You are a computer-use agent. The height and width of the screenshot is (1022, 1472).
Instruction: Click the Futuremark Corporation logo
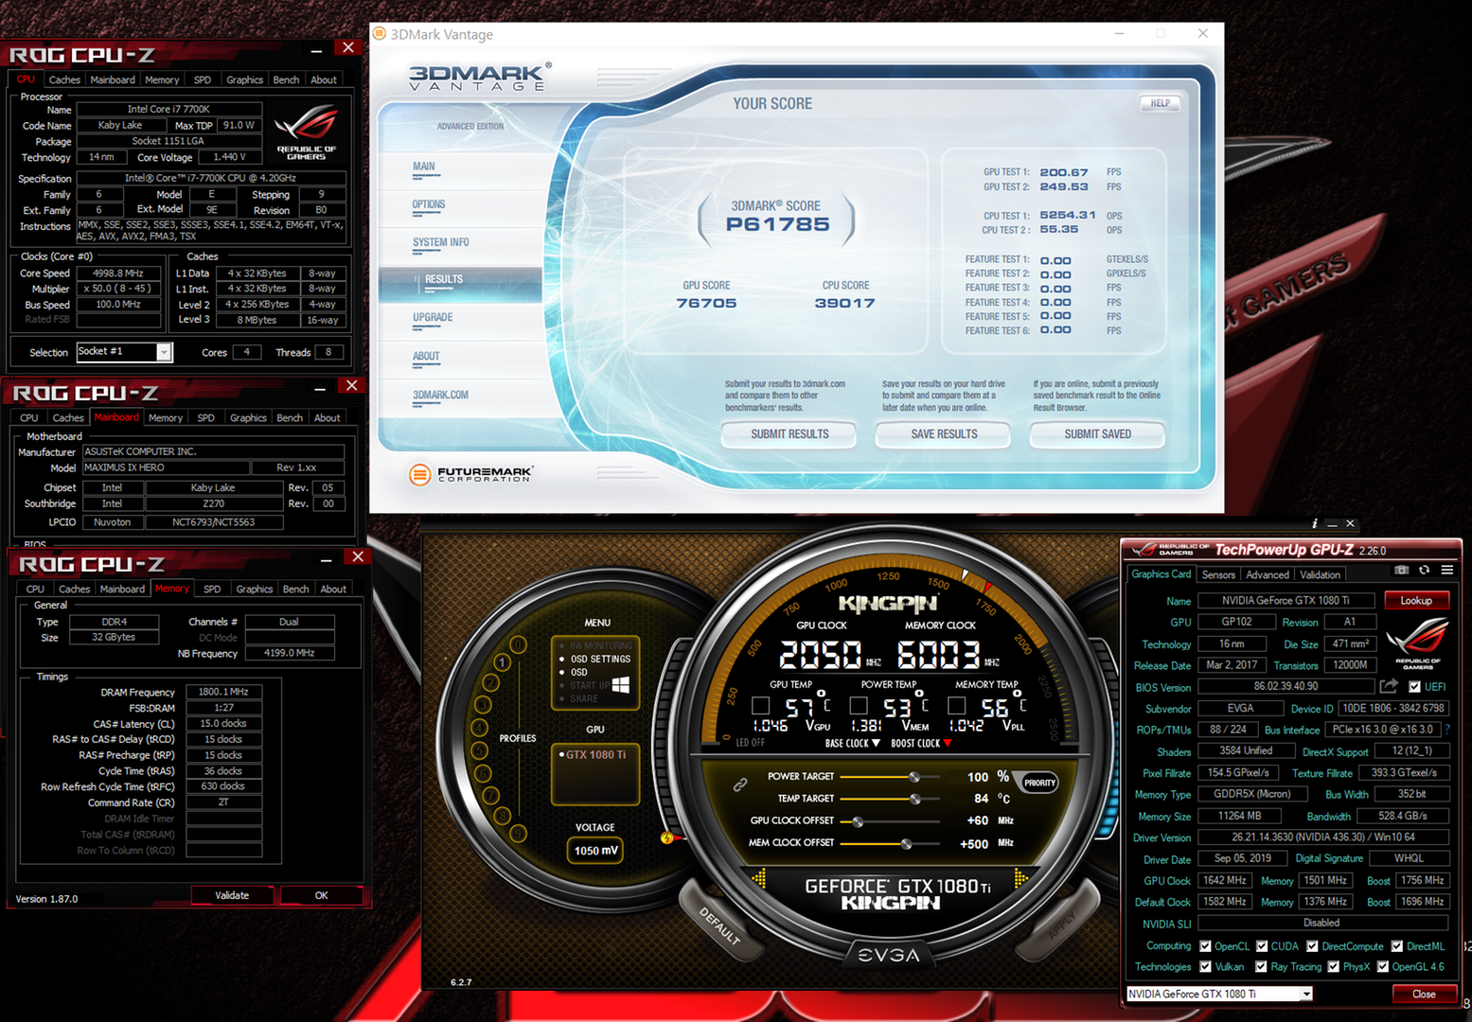coord(470,474)
